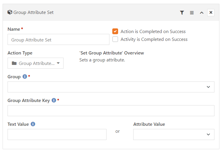Click the cube icon beside panel title
Image resolution: width=222 pixels, height=153 pixels.
coord(10,12)
